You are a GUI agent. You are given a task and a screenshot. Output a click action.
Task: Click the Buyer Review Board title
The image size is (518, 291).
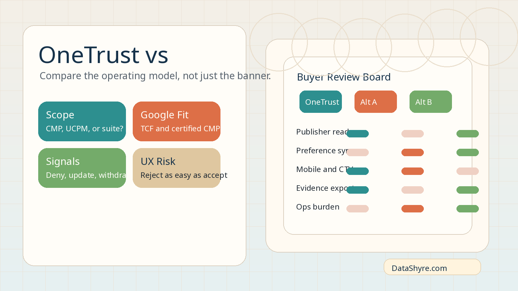pyautogui.click(x=344, y=77)
